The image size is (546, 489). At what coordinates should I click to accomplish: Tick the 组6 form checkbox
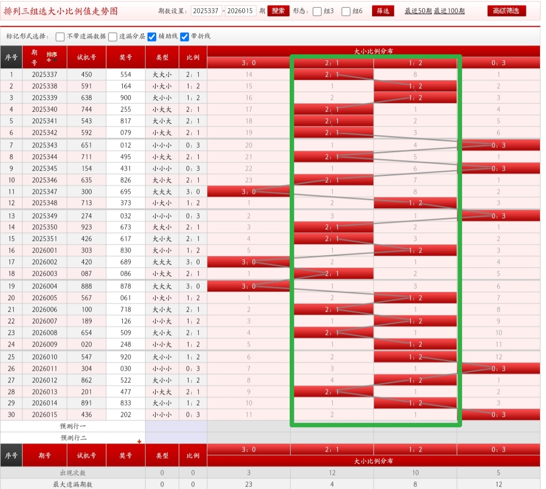(346, 11)
